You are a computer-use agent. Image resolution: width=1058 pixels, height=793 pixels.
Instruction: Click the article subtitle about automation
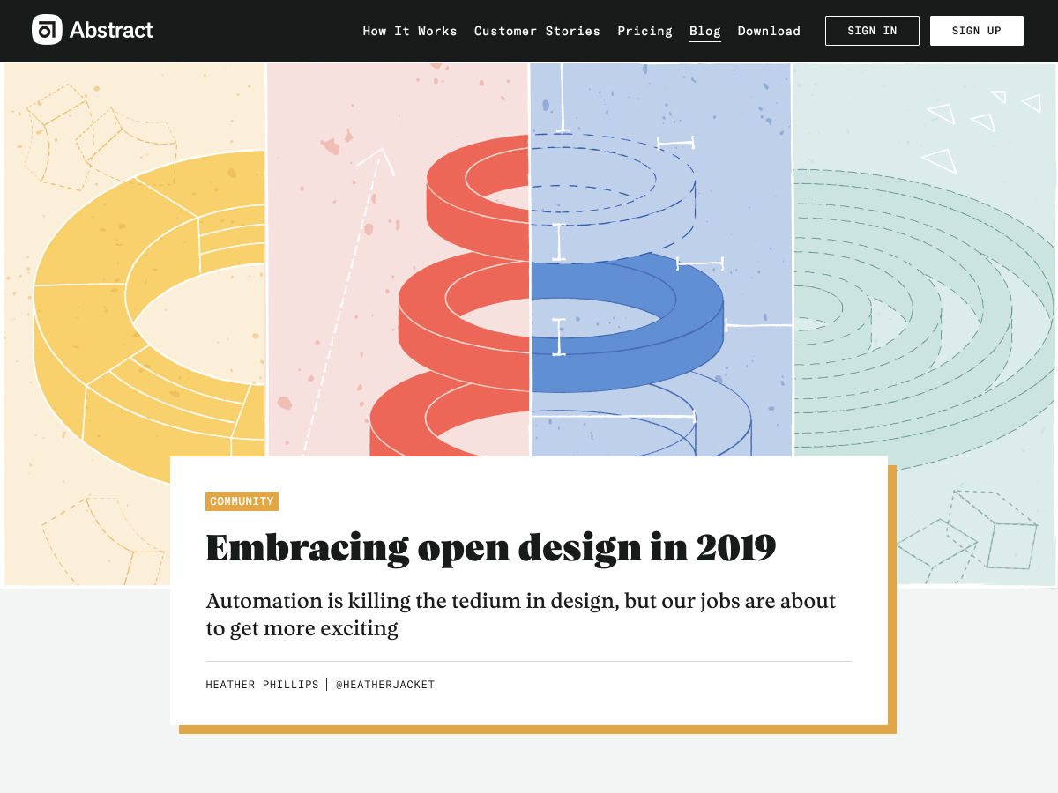coord(520,614)
